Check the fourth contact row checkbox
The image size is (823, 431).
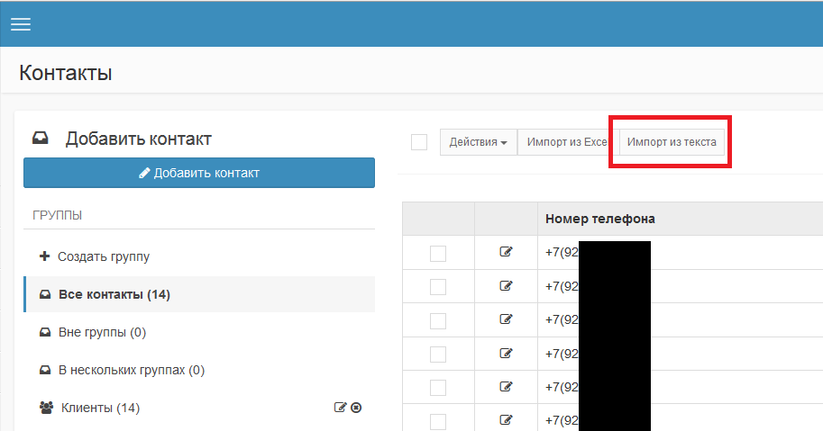(438, 354)
